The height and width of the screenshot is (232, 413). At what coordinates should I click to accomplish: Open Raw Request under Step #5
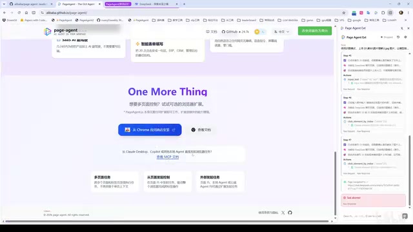(x=348, y=89)
